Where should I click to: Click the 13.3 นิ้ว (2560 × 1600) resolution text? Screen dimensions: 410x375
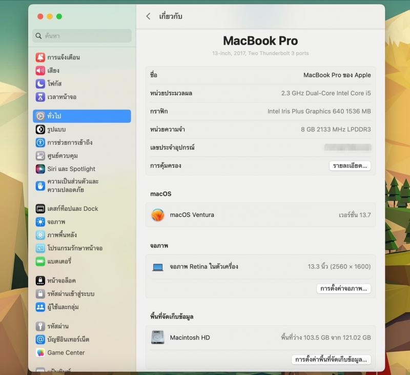(339, 266)
